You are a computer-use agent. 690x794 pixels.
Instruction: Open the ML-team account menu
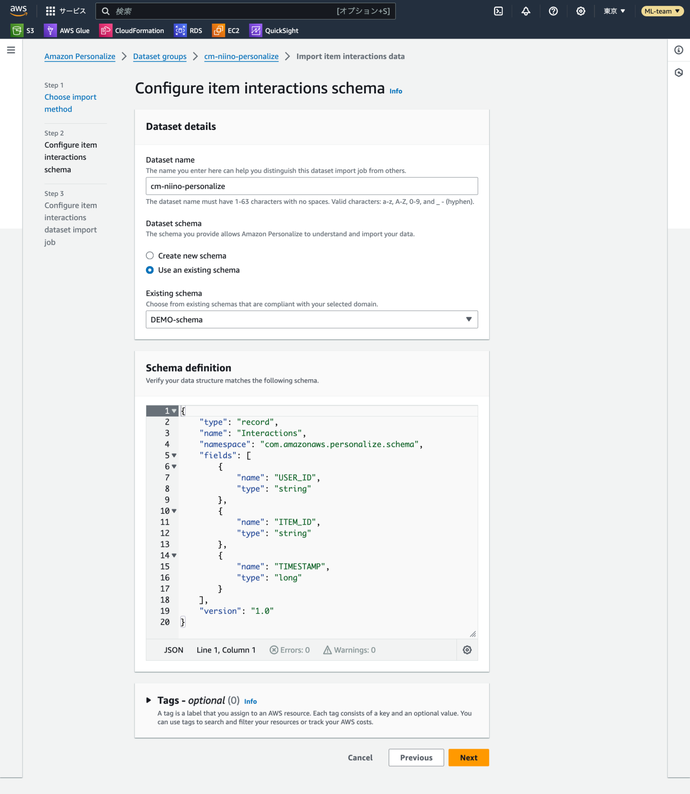[662, 11]
